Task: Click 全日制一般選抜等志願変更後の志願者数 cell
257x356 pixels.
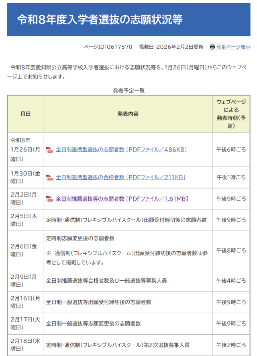Action: 93,323
